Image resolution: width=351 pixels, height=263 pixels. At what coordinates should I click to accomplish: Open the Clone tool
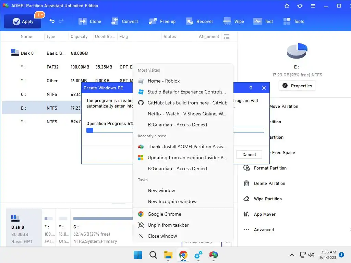click(90, 22)
